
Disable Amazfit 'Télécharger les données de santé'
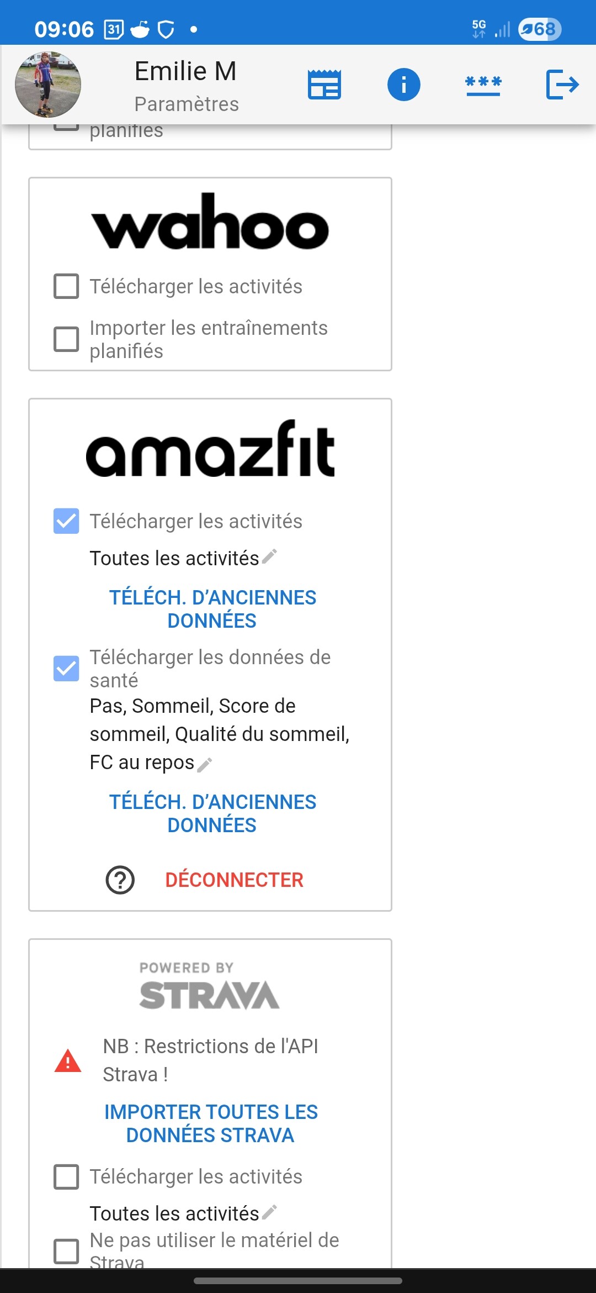click(66, 669)
